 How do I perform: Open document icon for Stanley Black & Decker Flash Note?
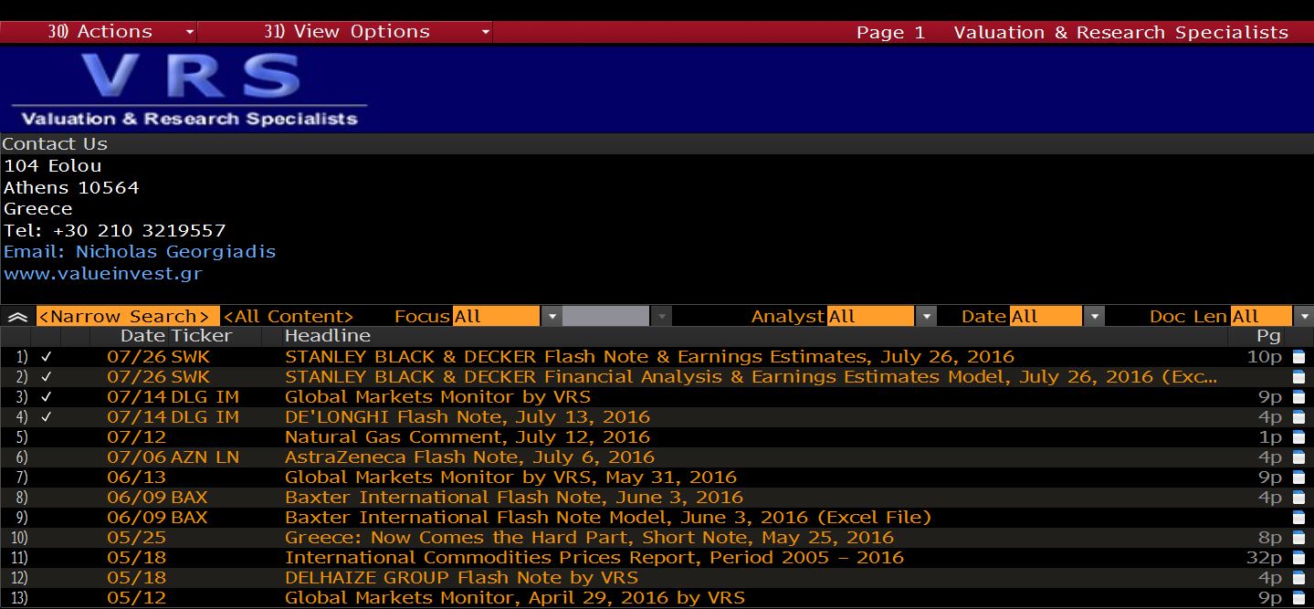(x=1298, y=357)
